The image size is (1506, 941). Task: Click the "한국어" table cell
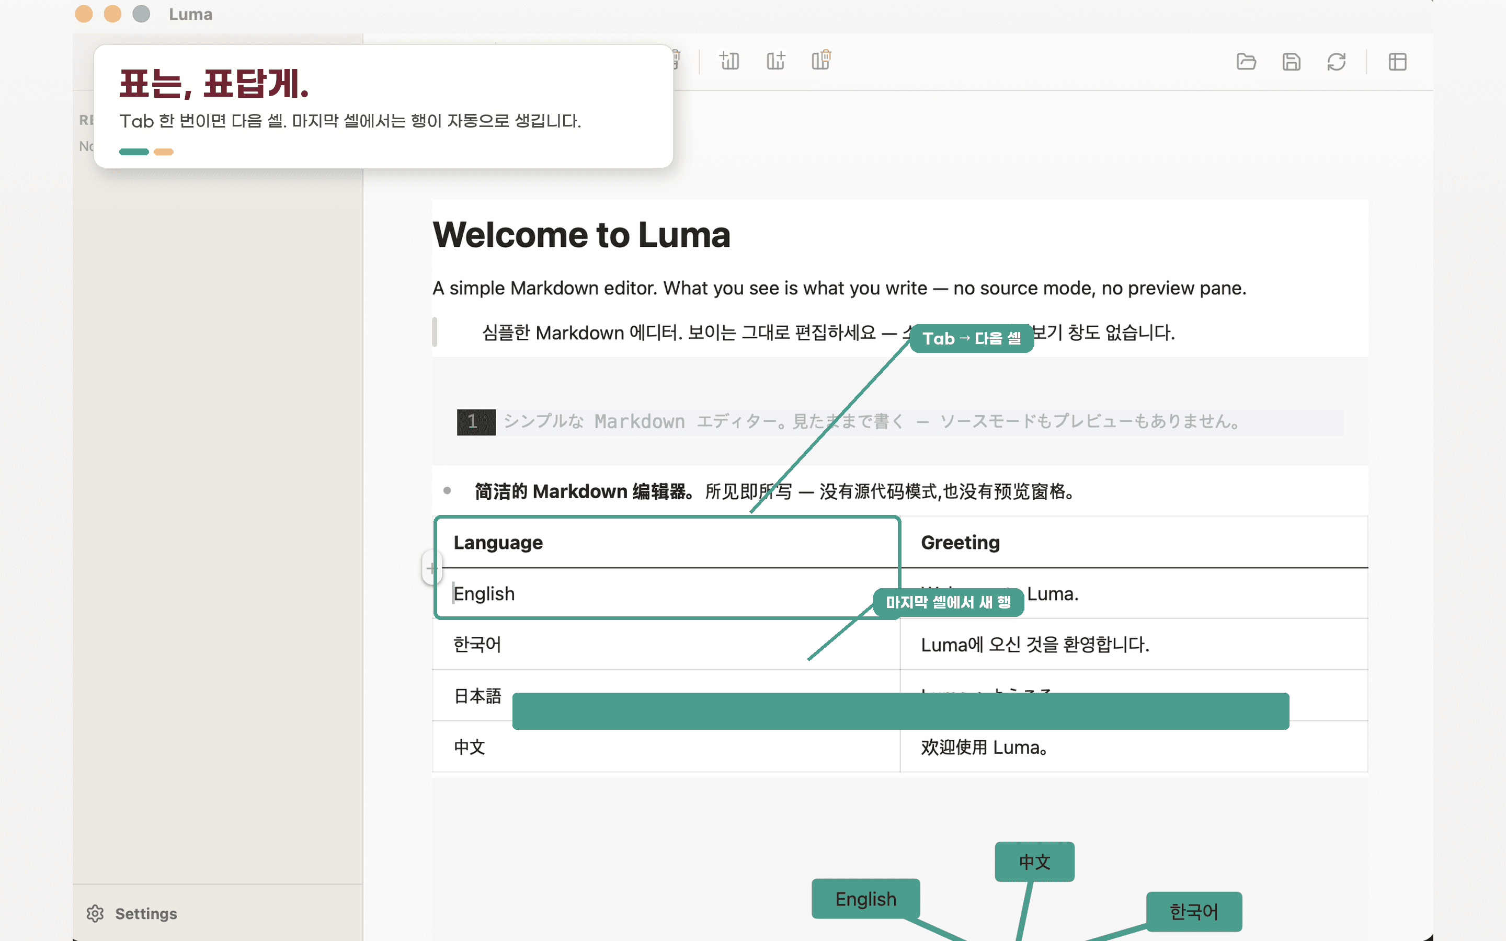667,644
